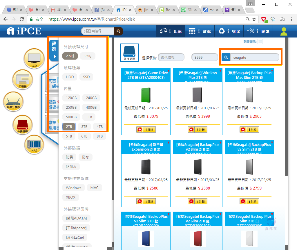Toggle the SSD type filter
This screenshot has width=297, height=250.
pyautogui.click(x=86, y=77)
